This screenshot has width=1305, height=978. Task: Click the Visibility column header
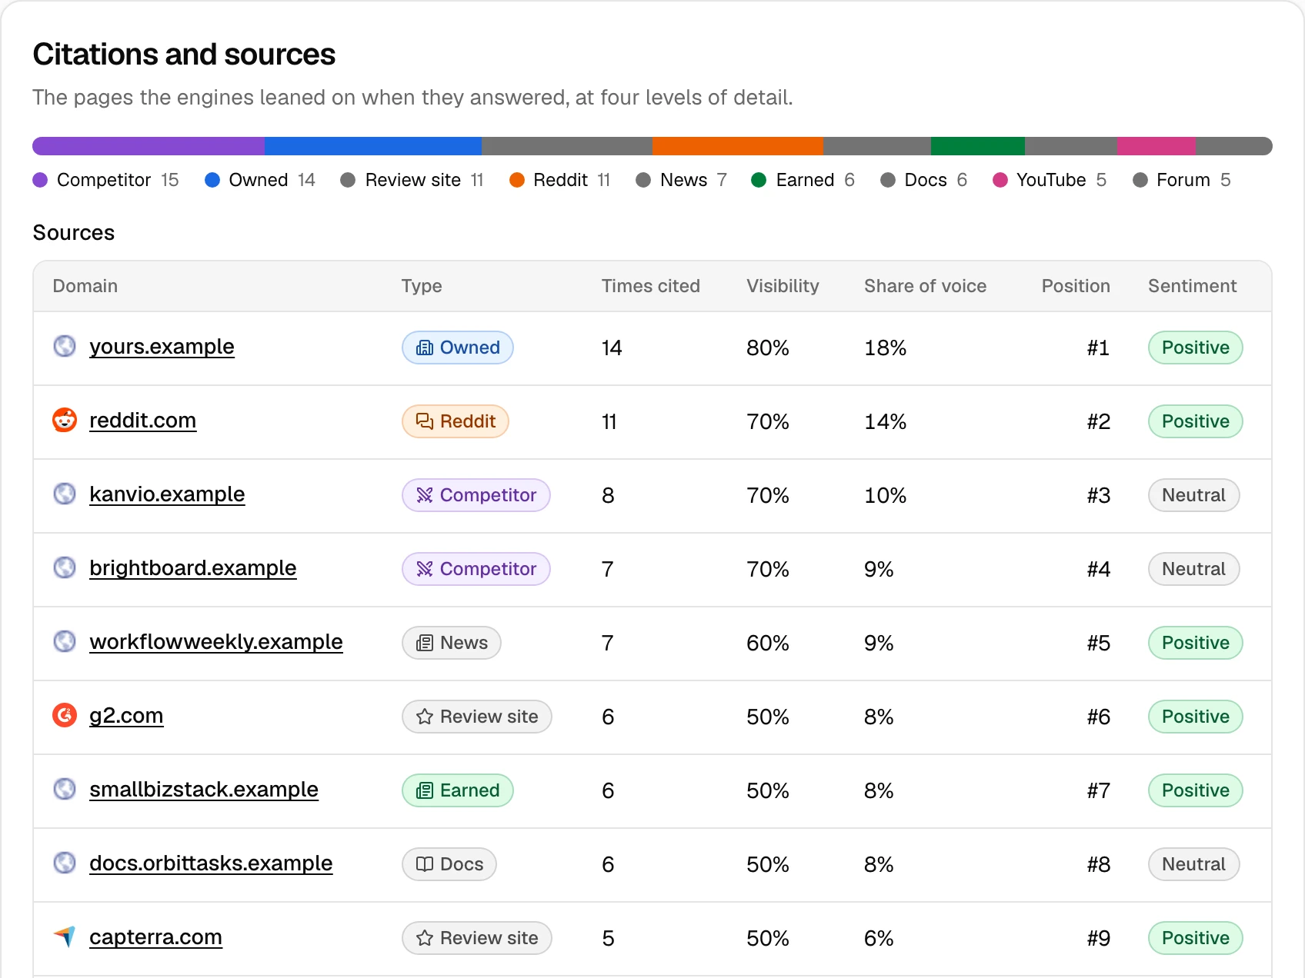pos(783,286)
